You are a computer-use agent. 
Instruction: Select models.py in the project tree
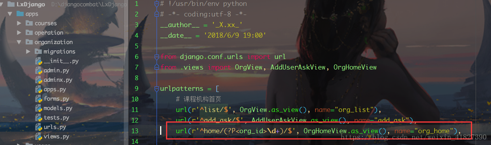click(58, 108)
